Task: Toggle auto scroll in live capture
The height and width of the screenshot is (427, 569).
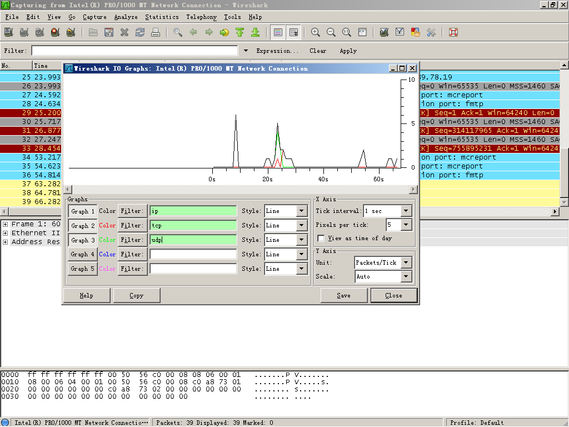Action: pyautogui.click(x=293, y=32)
